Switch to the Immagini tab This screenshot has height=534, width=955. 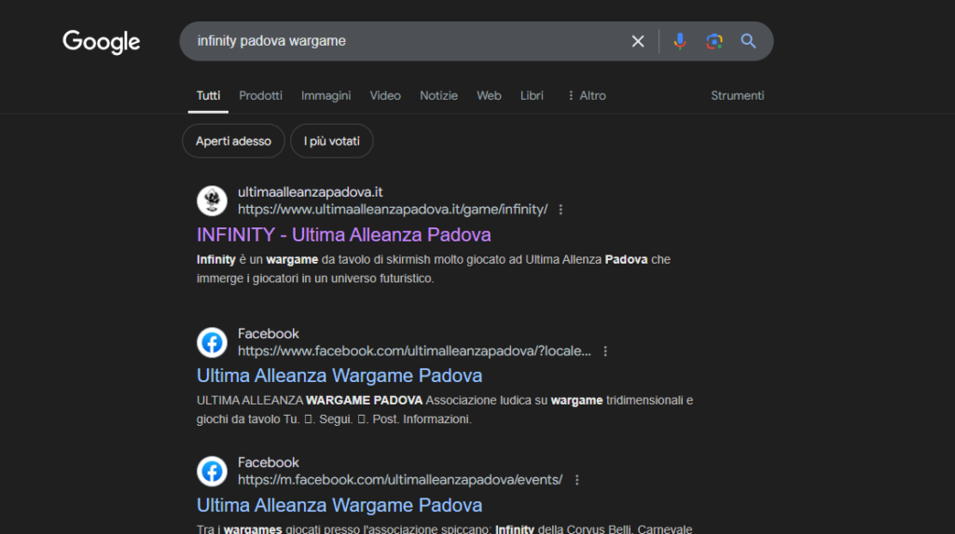point(325,96)
